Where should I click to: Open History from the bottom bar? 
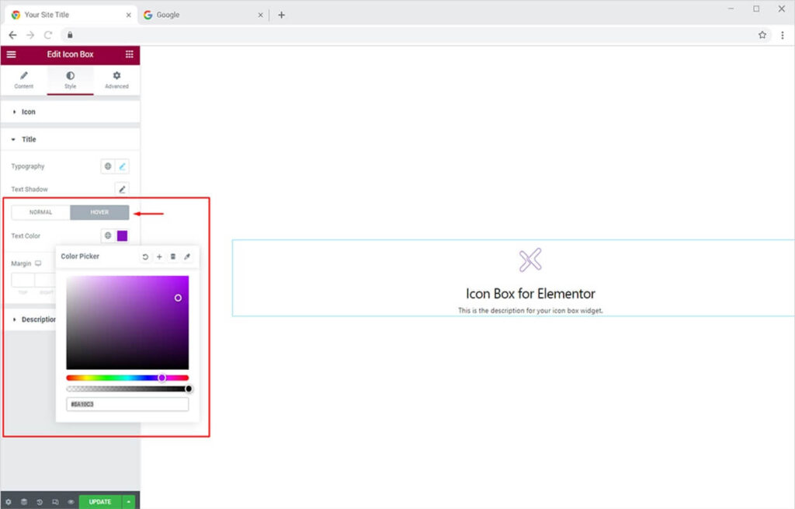[x=39, y=502]
